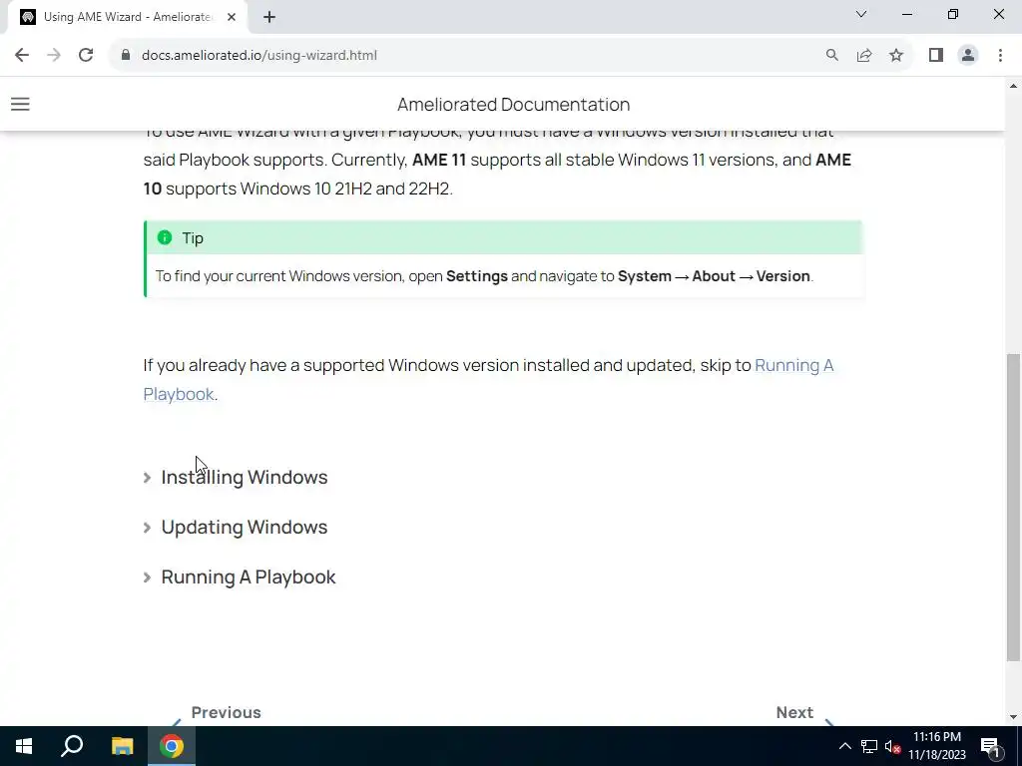Image resolution: width=1022 pixels, height=766 pixels.
Task: Click the bold AME 11 text
Action: (x=439, y=161)
